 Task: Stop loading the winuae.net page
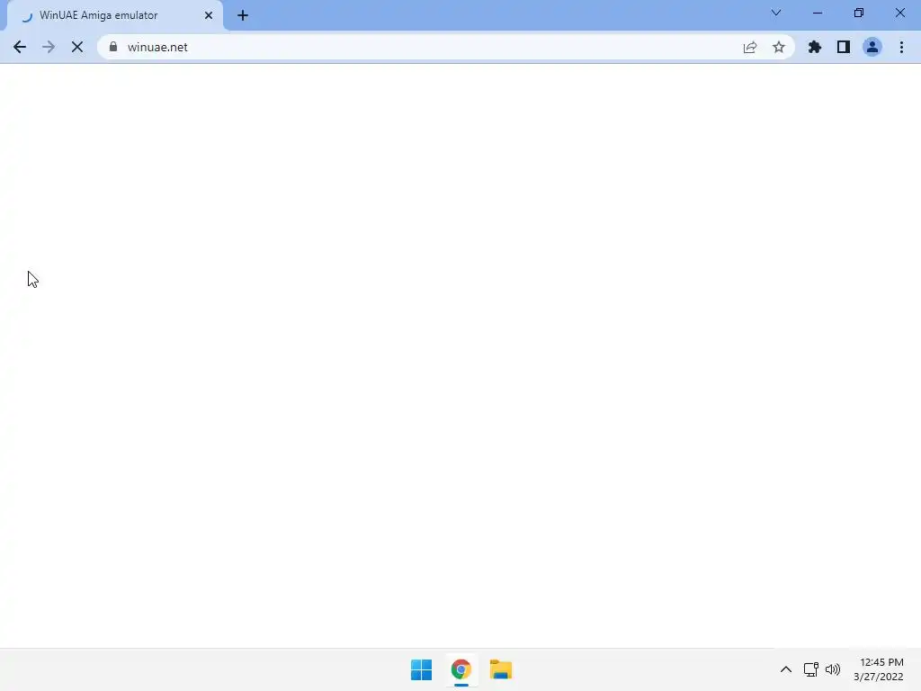77,47
